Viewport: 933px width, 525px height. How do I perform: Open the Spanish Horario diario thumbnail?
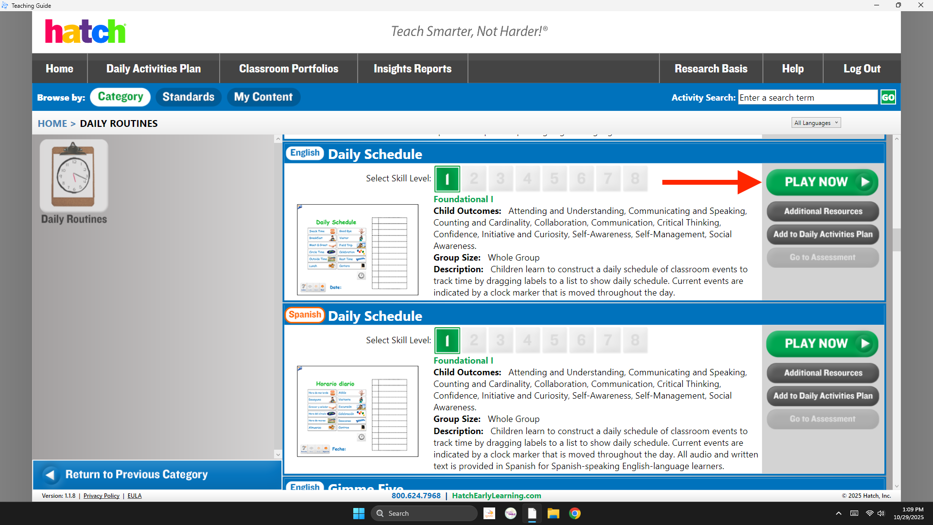click(x=358, y=411)
